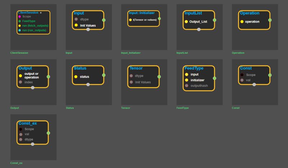Viewport: 288px width, 168px height.
Task: Select the Output node title
Action: pyautogui.click(x=25, y=68)
